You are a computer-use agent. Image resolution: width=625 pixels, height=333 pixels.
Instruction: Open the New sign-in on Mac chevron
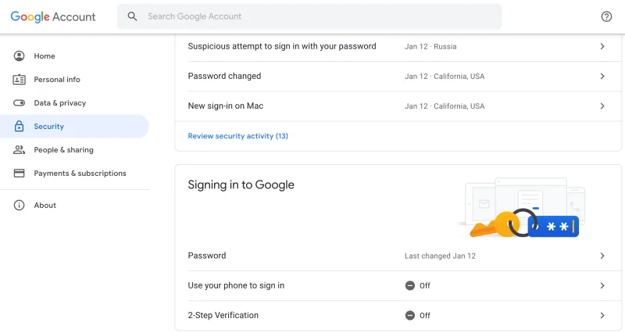point(602,106)
